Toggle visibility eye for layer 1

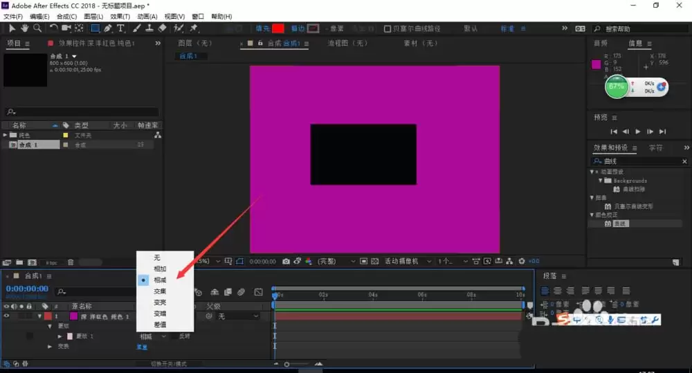[x=6, y=316]
